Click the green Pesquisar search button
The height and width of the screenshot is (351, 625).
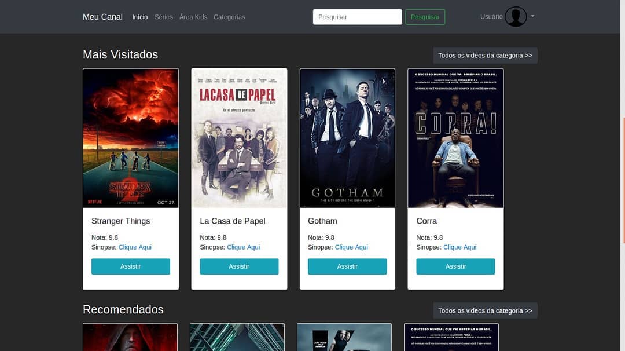[x=425, y=17]
